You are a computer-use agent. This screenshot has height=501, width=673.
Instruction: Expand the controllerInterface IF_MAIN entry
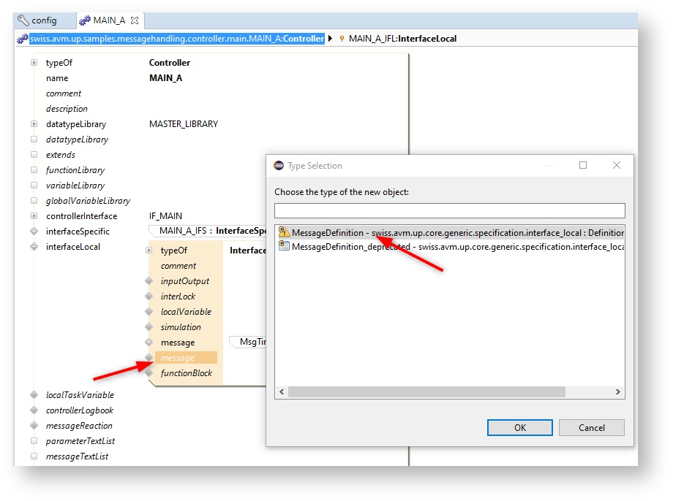(34, 216)
